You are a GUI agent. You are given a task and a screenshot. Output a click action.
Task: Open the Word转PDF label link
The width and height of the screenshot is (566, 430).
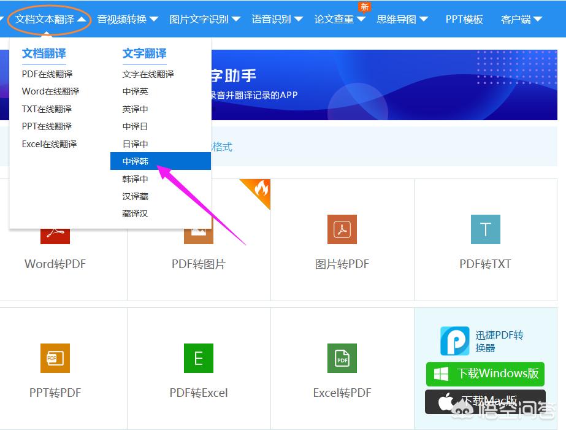tap(55, 264)
